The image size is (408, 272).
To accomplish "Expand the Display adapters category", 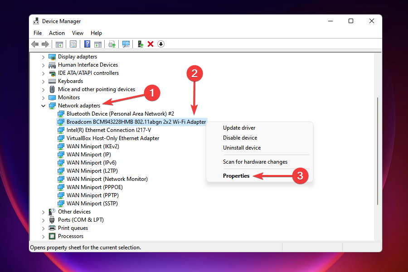I will (43, 56).
